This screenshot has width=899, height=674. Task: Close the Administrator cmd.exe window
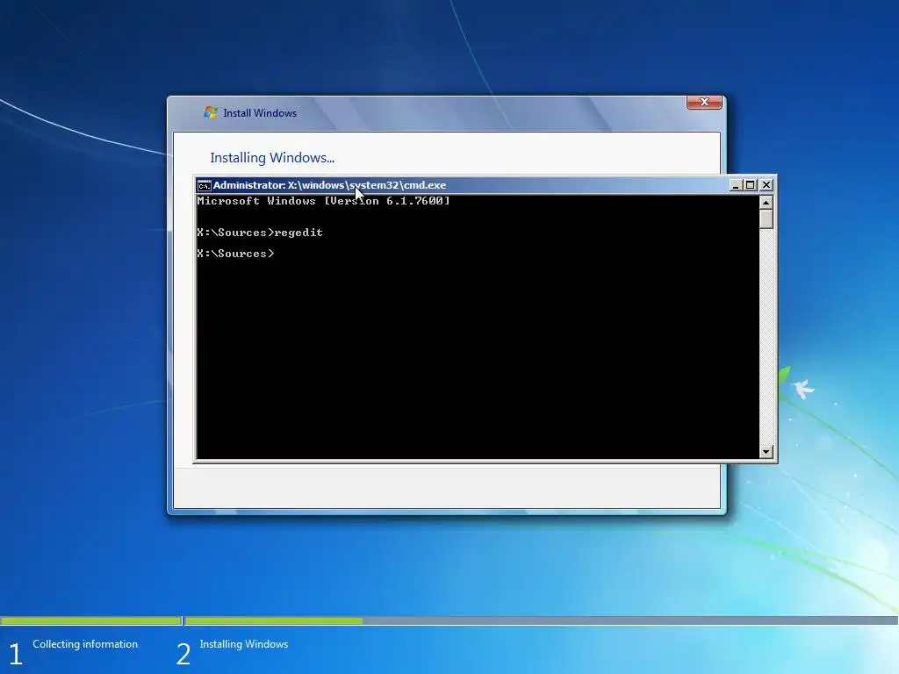point(766,185)
